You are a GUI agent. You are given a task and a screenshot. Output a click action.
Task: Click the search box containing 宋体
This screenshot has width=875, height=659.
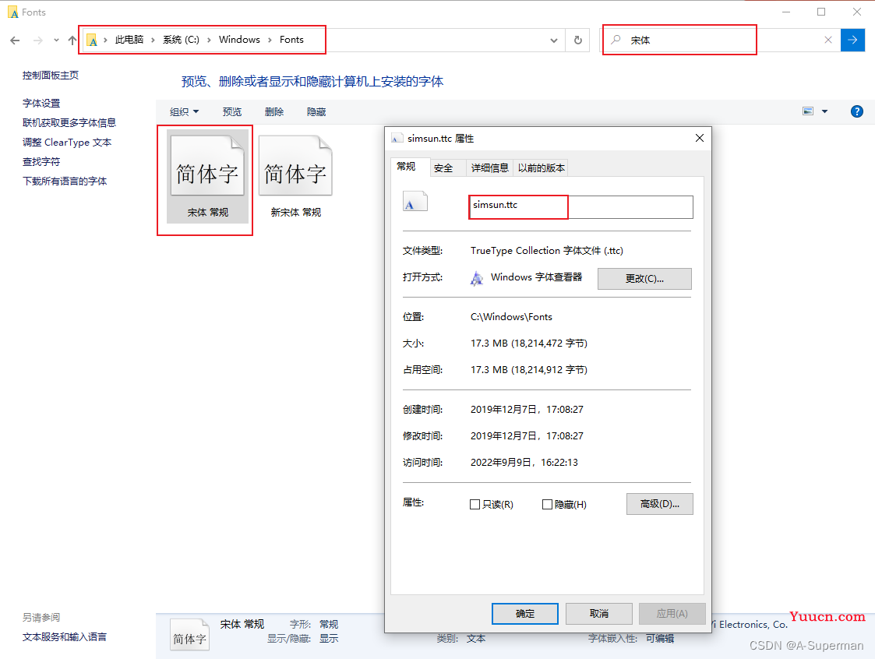pyautogui.click(x=720, y=41)
